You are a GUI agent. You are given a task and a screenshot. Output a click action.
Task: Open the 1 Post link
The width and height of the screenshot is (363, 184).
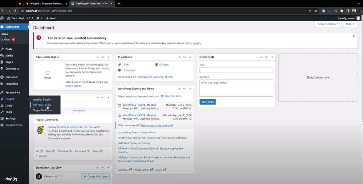126,65
